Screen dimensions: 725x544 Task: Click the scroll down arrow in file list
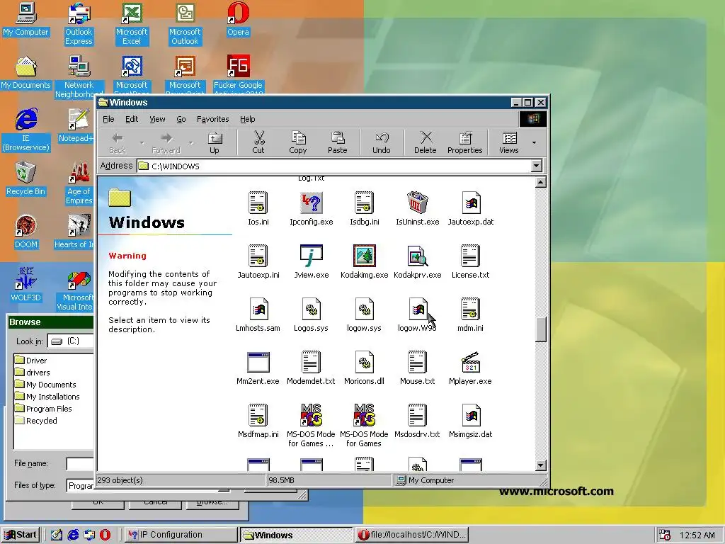pos(541,465)
